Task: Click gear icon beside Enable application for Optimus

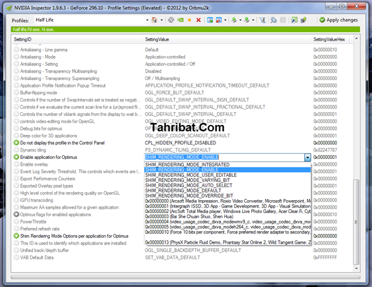Action: tap(17, 158)
